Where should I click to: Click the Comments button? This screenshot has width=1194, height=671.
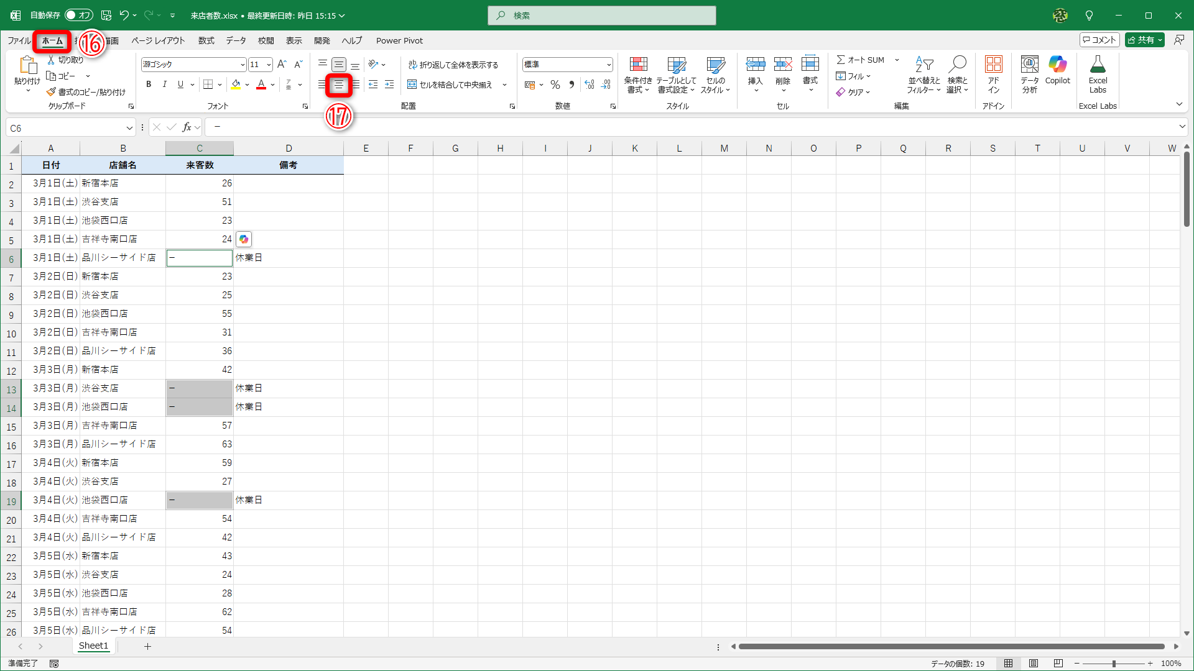coord(1099,40)
